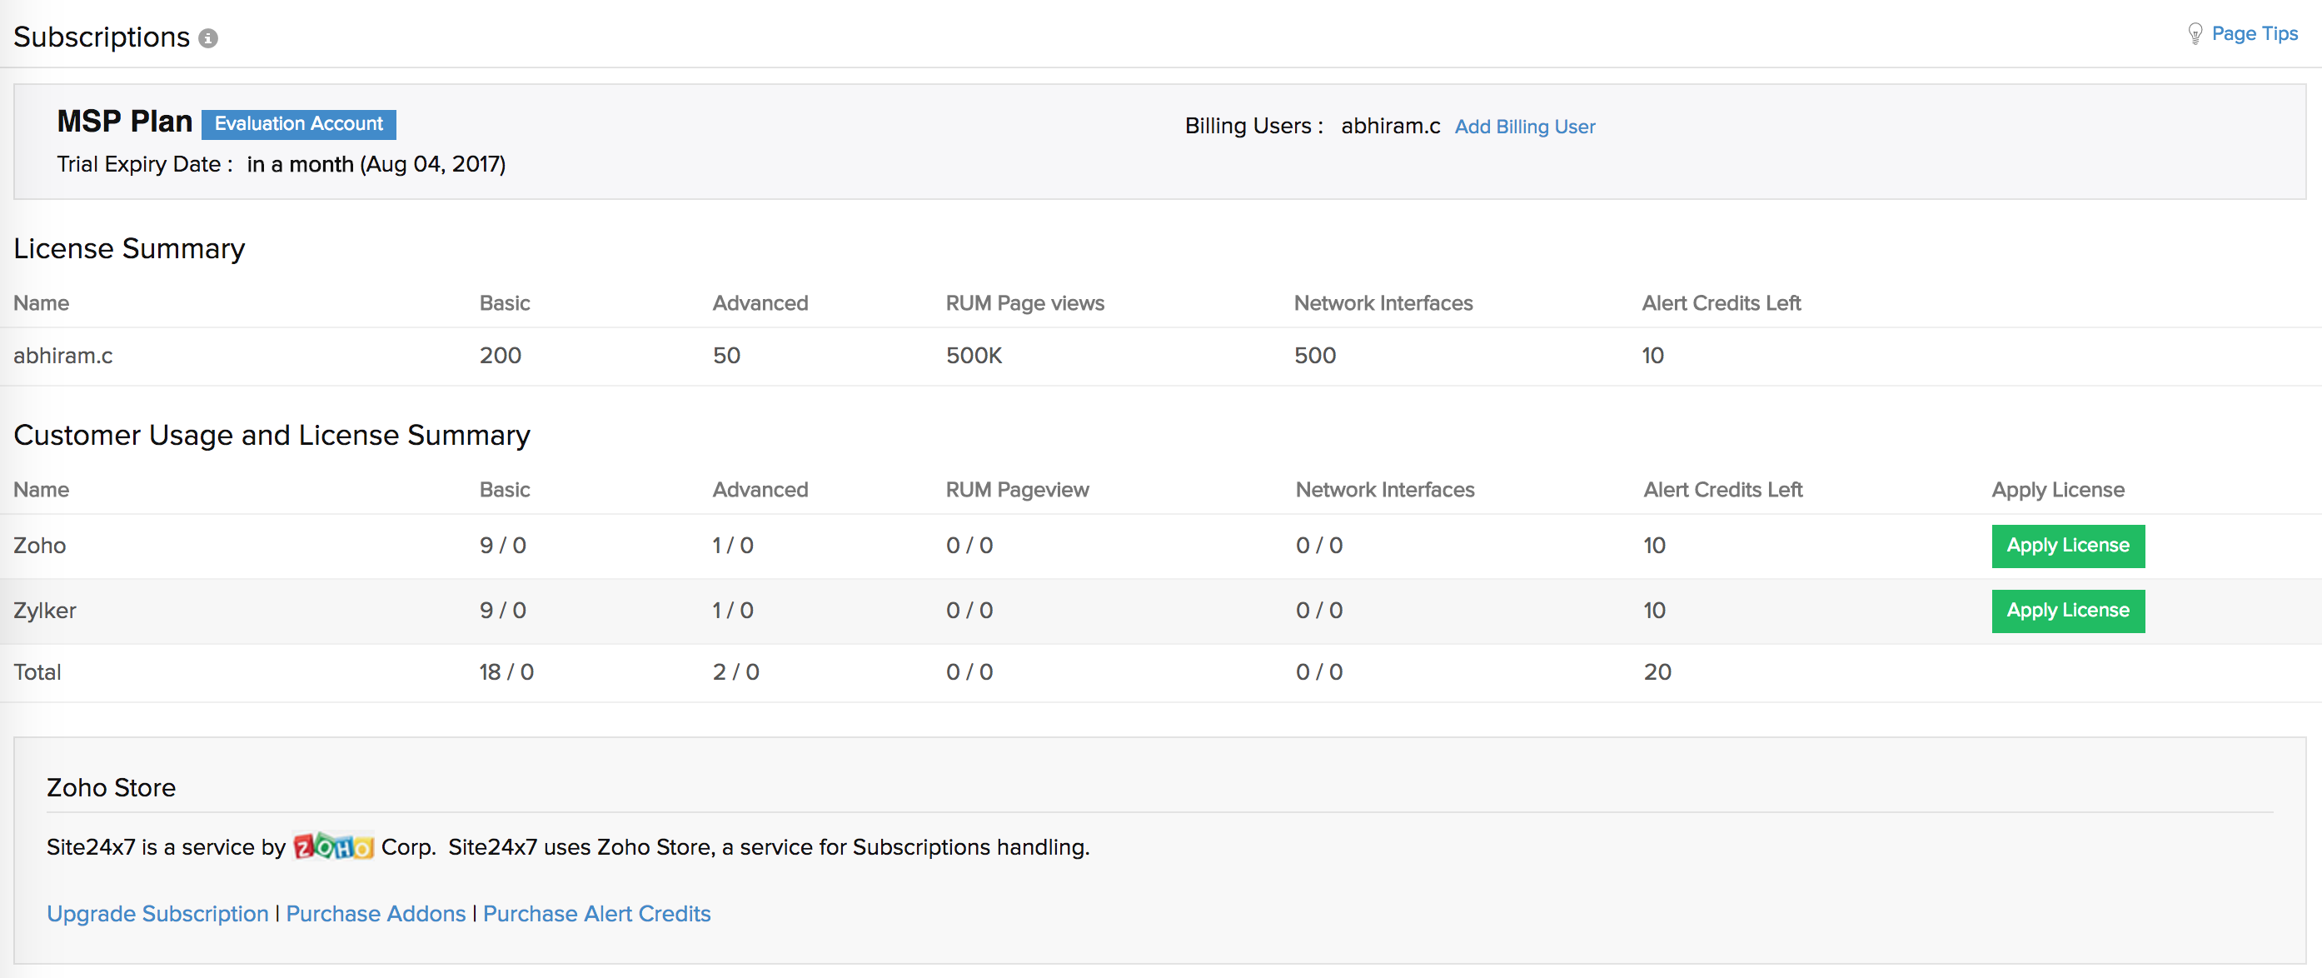Click the 2 / 0 Advanced total
2322x978 pixels.
[736, 671]
